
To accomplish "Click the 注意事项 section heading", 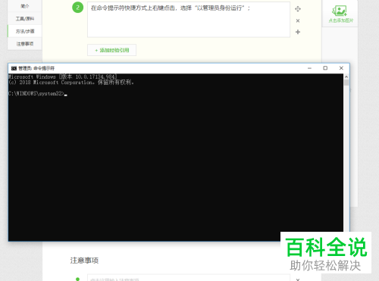I will (x=84, y=261).
